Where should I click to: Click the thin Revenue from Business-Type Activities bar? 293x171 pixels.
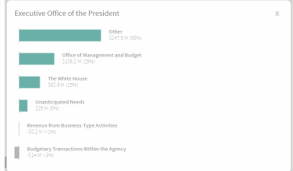click(x=19, y=129)
